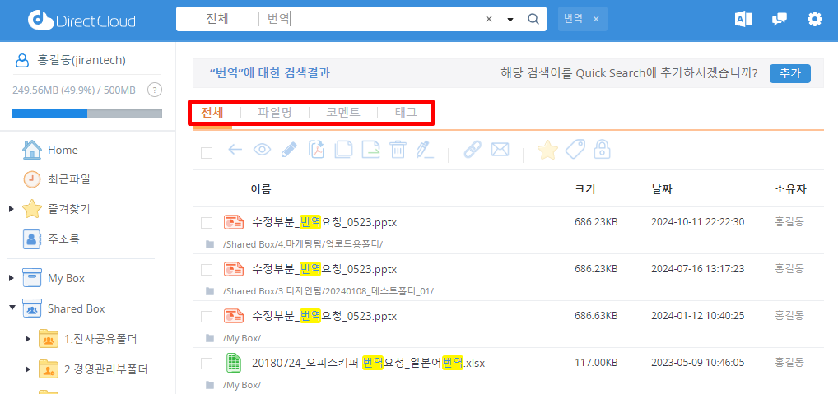838x394 pixels.
Task: Expand the 1.전사공유폴더 folder arrow
Action: point(28,338)
